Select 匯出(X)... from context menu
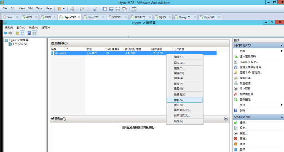 click(180, 105)
